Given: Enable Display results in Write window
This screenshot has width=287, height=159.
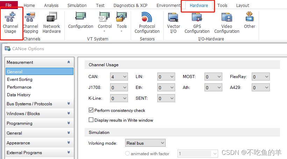Looking at the screenshot, I should 91,120.
